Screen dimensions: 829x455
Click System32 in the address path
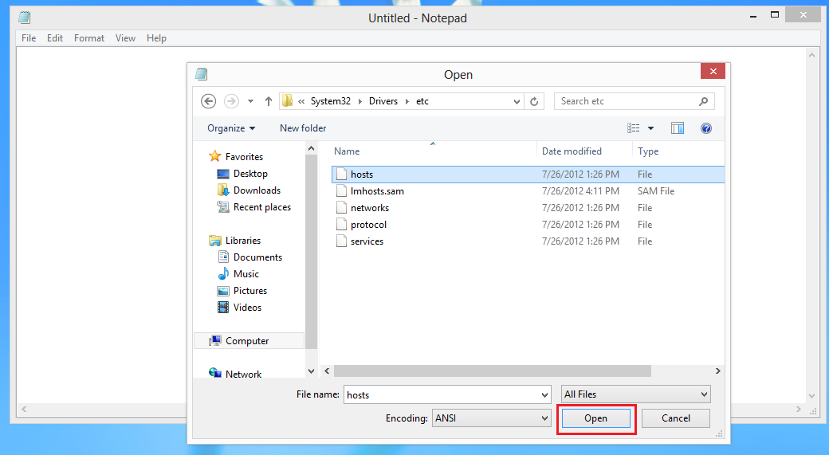[331, 101]
